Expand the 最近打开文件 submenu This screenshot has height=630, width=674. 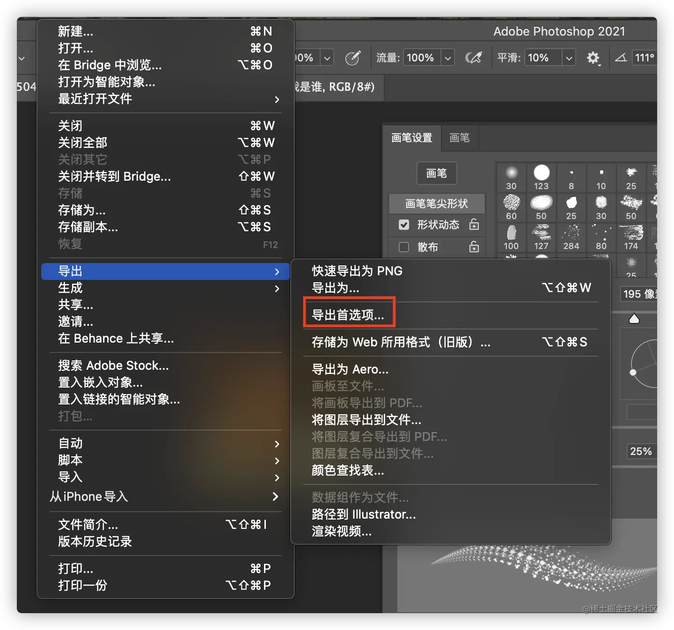(165, 99)
